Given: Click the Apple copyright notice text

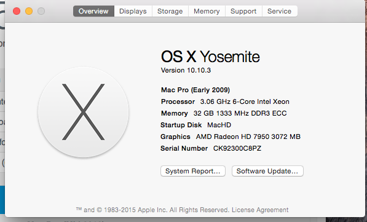Looking at the screenshot, I should click(x=152, y=210).
